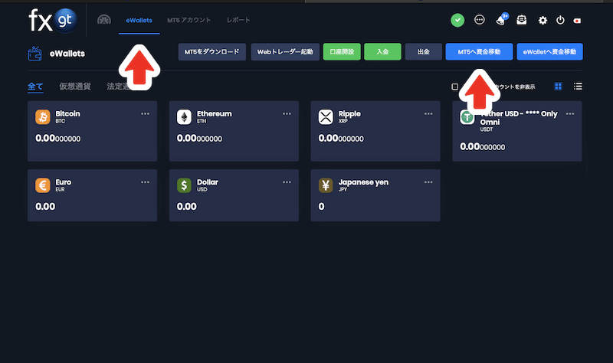Click the Webトレーダー起動 button
This screenshot has width=613, height=363.
(x=285, y=51)
